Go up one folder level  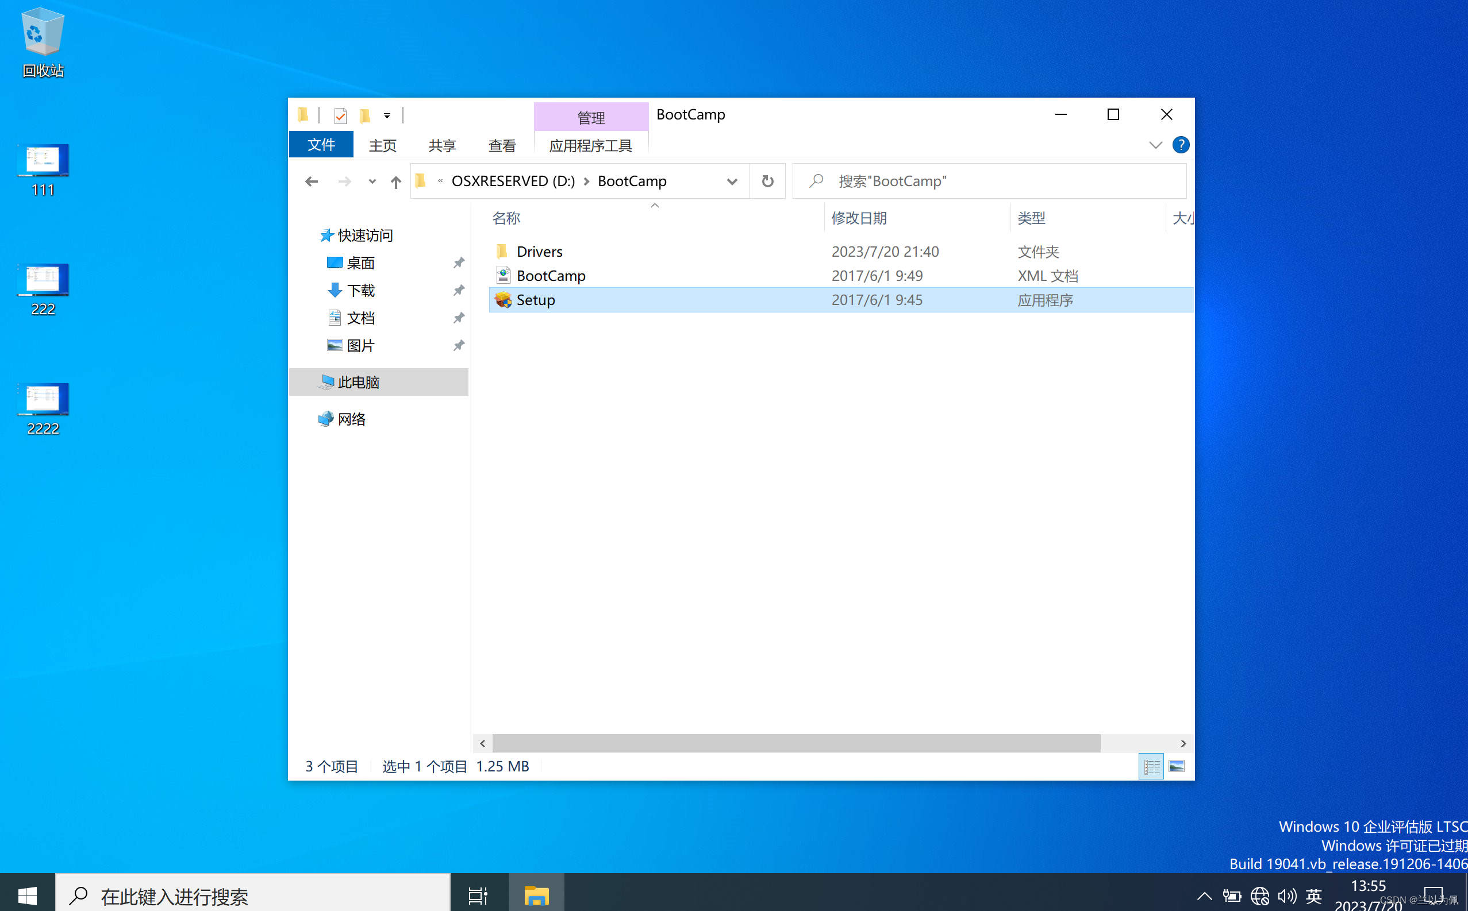click(395, 182)
